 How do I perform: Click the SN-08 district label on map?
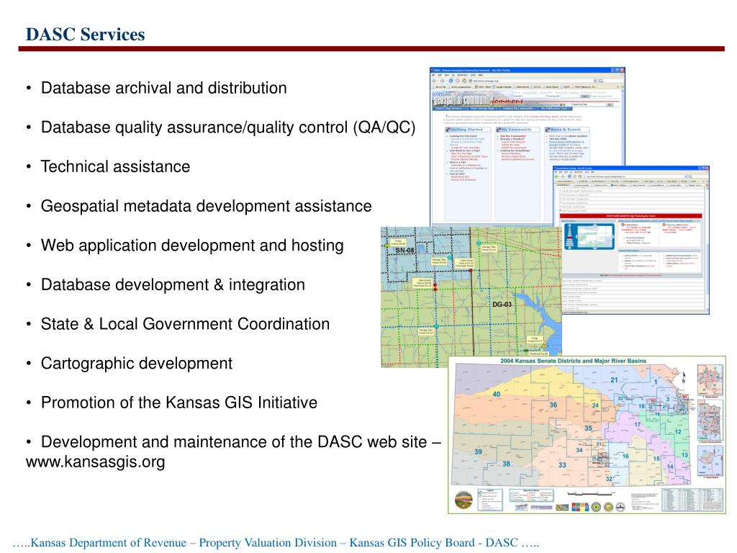[x=404, y=250]
